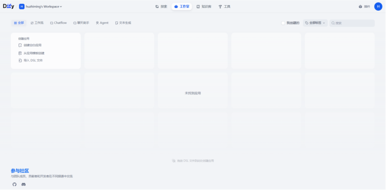Viewport: 386px width, 190px height.
Task: Click the Dify logo
Action: point(8,6)
